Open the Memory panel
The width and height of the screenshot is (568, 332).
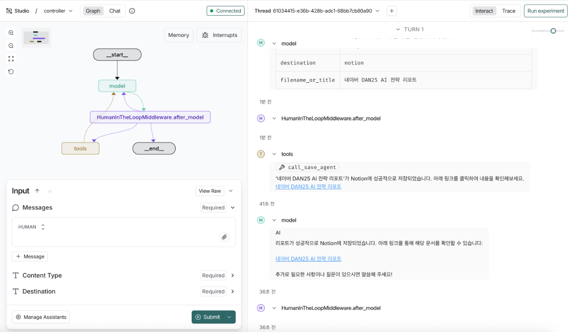[x=178, y=35]
